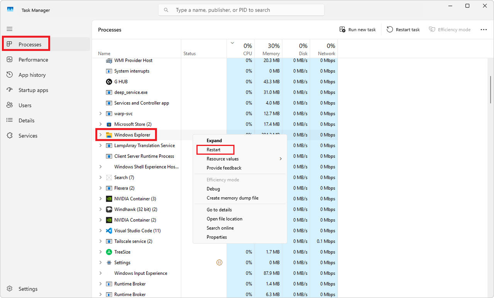Image resolution: width=494 pixels, height=298 pixels.
Task: Open Properties from context menu
Action: (x=240, y=237)
